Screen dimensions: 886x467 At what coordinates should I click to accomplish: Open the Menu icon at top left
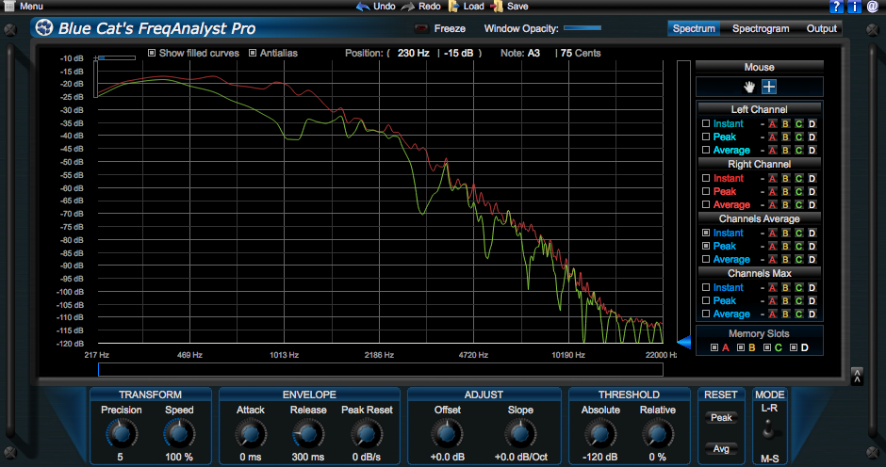click(9, 6)
